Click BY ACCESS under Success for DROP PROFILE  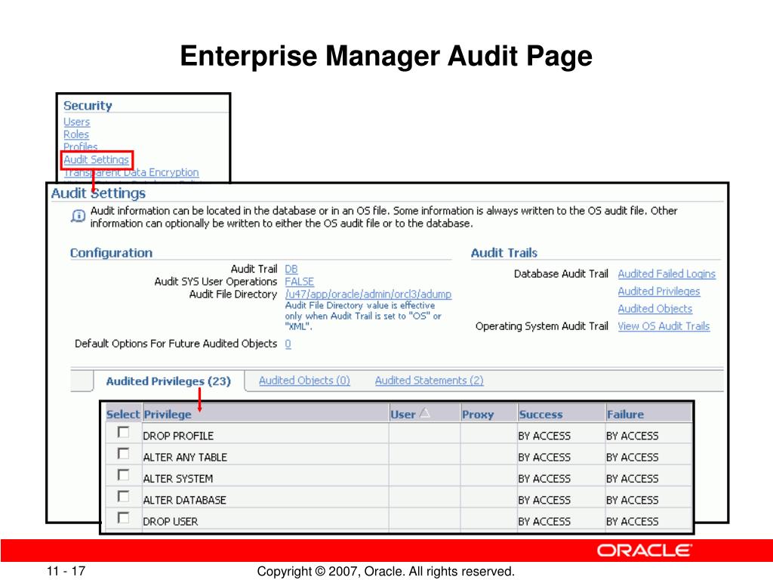[544, 437]
